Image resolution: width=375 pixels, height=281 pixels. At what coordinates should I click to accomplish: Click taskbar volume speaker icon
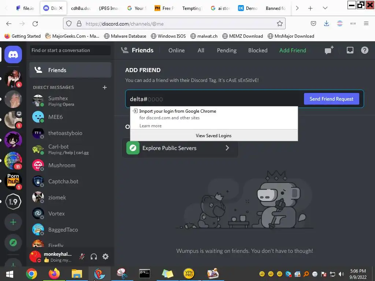coord(341,274)
